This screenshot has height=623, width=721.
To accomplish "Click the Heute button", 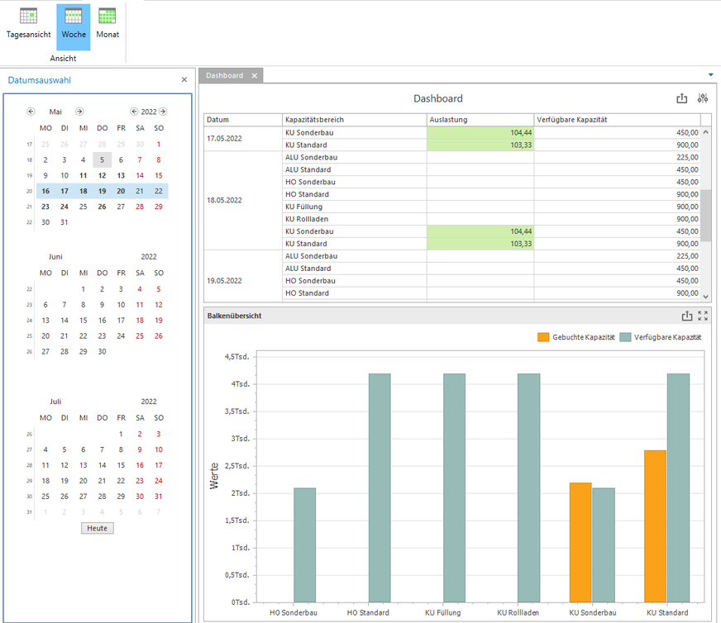I will tap(98, 528).
